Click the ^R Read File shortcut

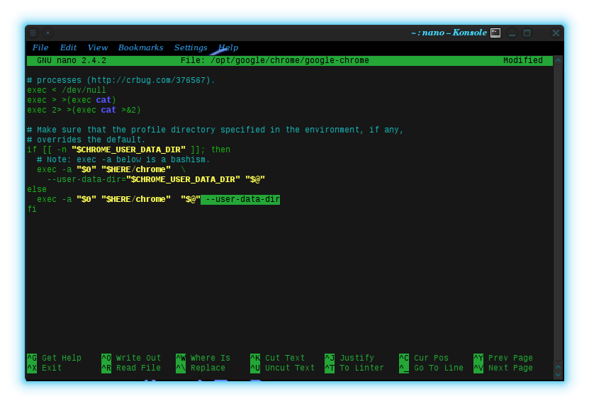tap(131, 368)
